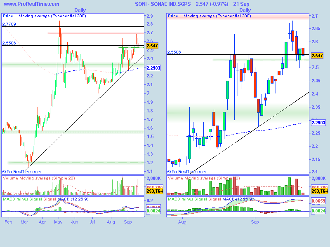Click the yellow 2.547 price tag on Feb–Sep chart
Image resolution: width=330 pixels, height=247 pixels.
[x=152, y=46]
